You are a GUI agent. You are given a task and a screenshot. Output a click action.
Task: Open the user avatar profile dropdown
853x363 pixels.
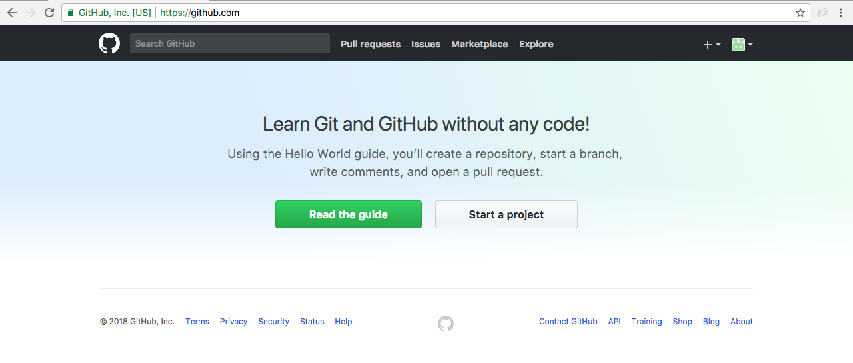coord(742,45)
